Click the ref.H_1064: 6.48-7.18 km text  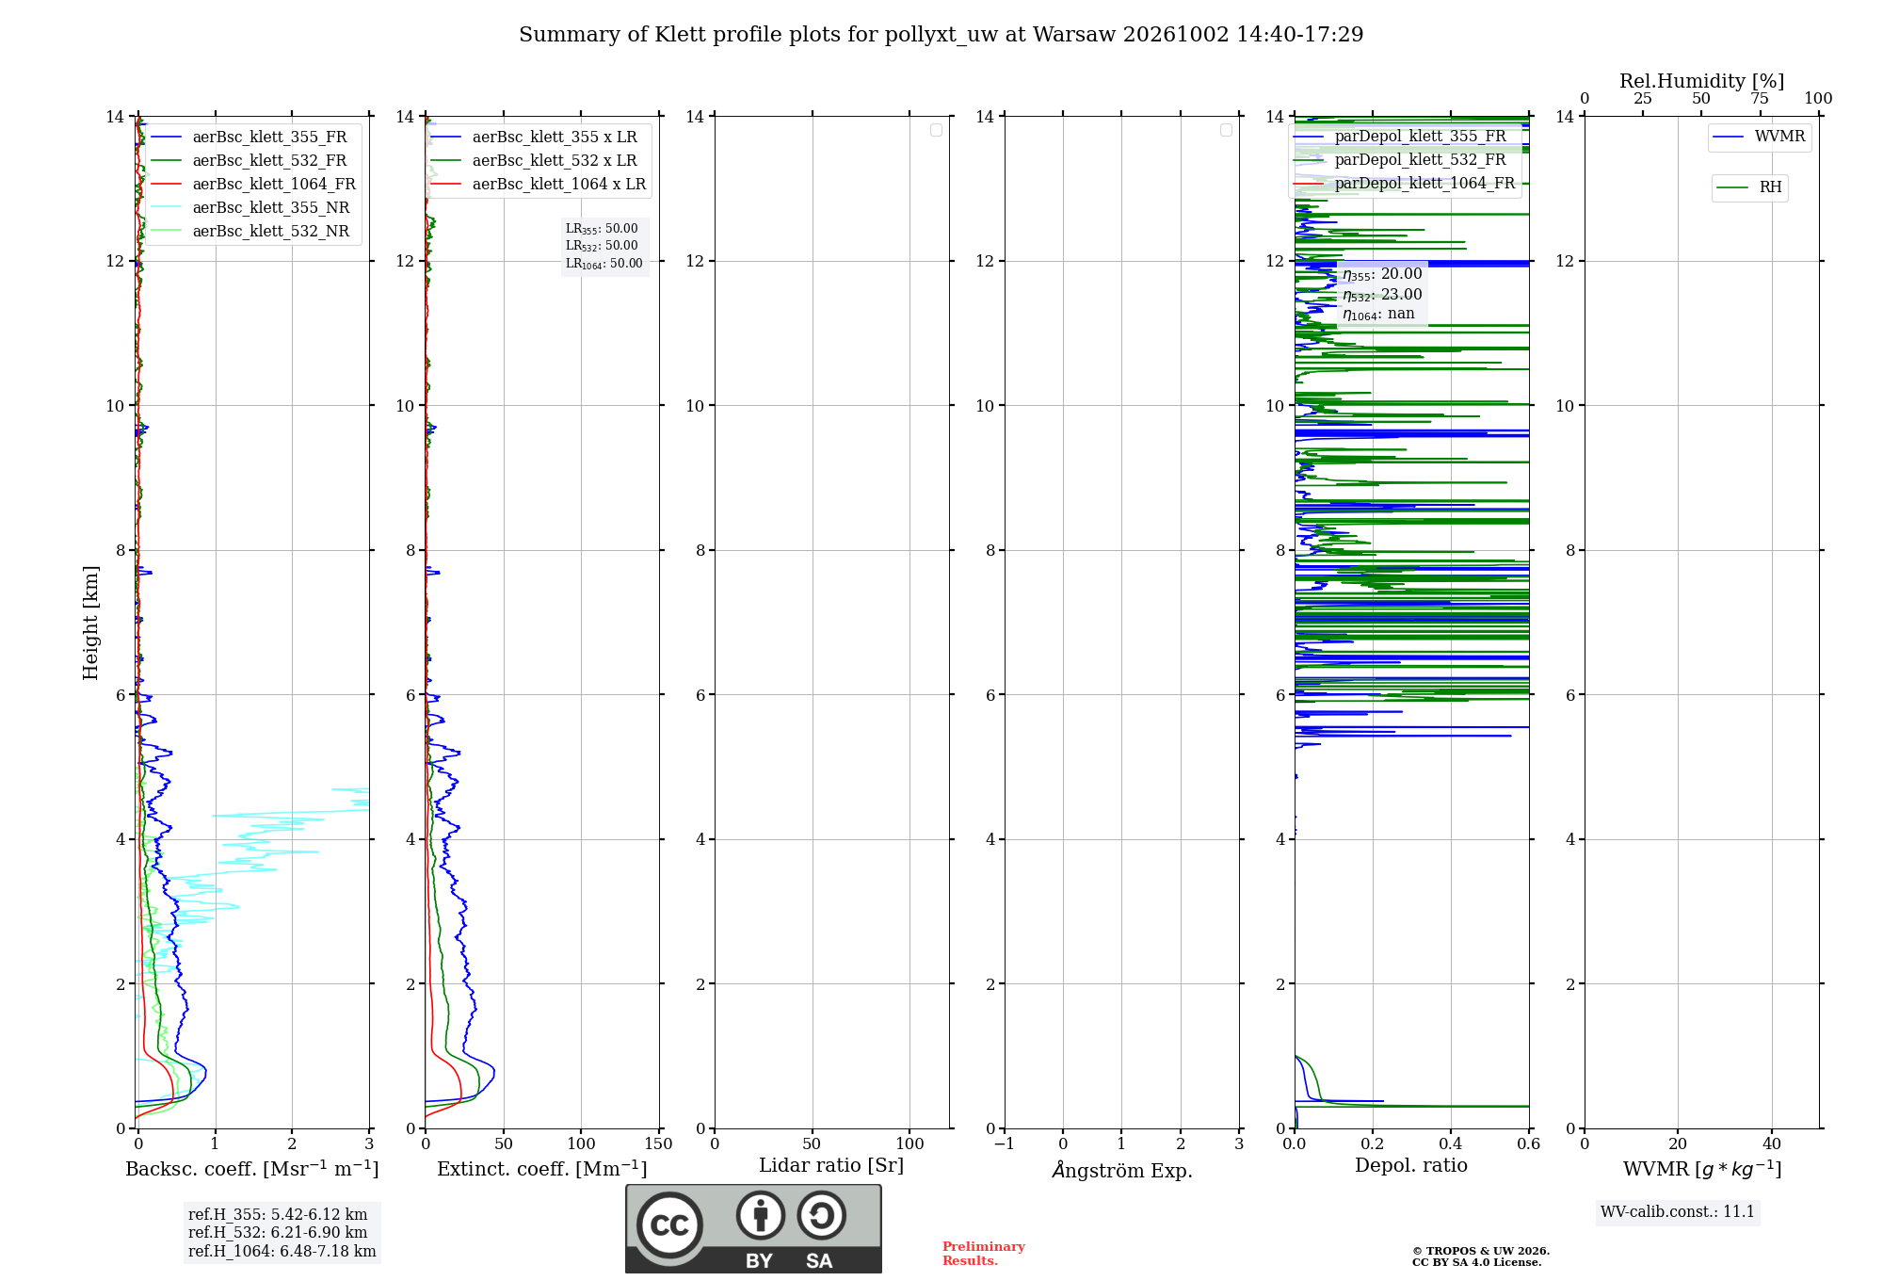click(x=282, y=1251)
